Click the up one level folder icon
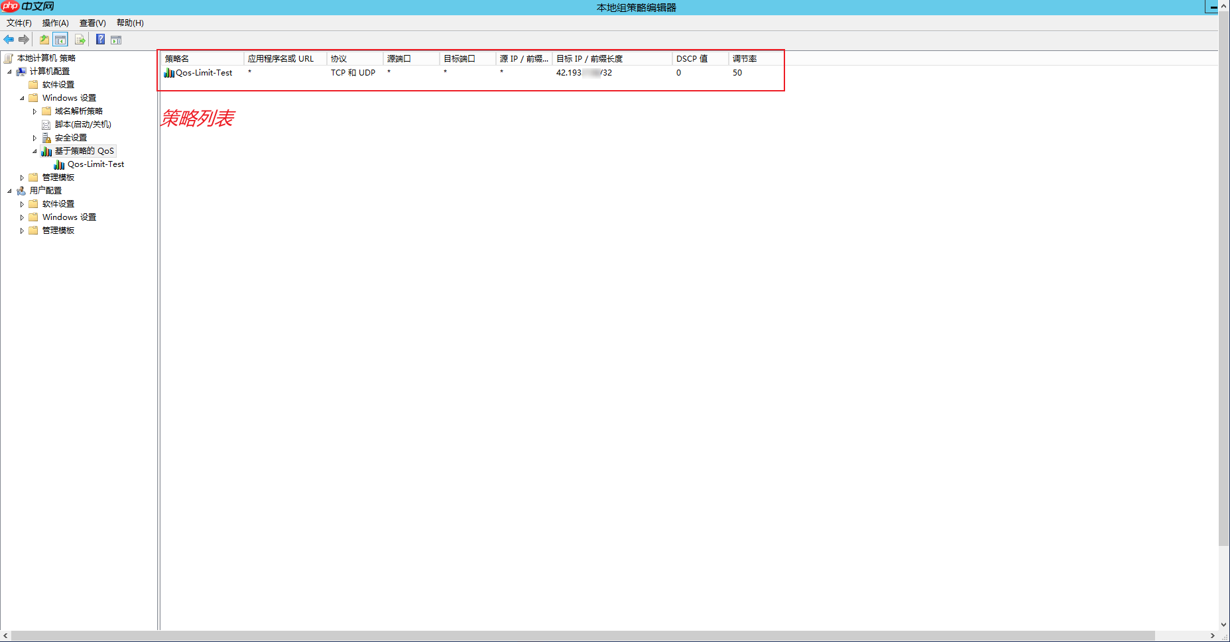 (x=43, y=39)
